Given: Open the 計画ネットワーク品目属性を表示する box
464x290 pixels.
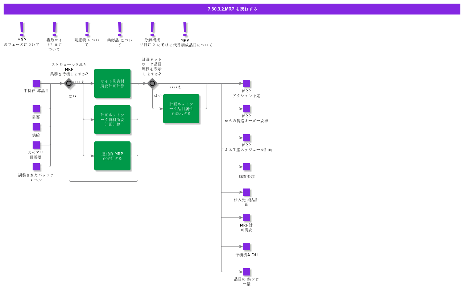Looking at the screenshot, I should click(181, 109).
